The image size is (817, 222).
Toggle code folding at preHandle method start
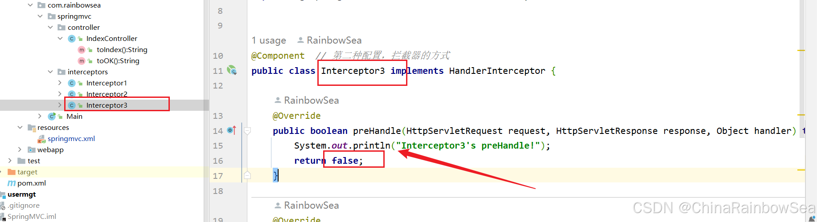pyautogui.click(x=247, y=130)
